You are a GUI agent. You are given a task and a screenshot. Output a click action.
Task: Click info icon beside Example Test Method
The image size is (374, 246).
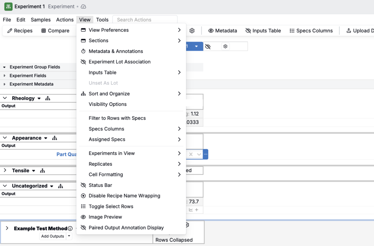tap(70, 229)
